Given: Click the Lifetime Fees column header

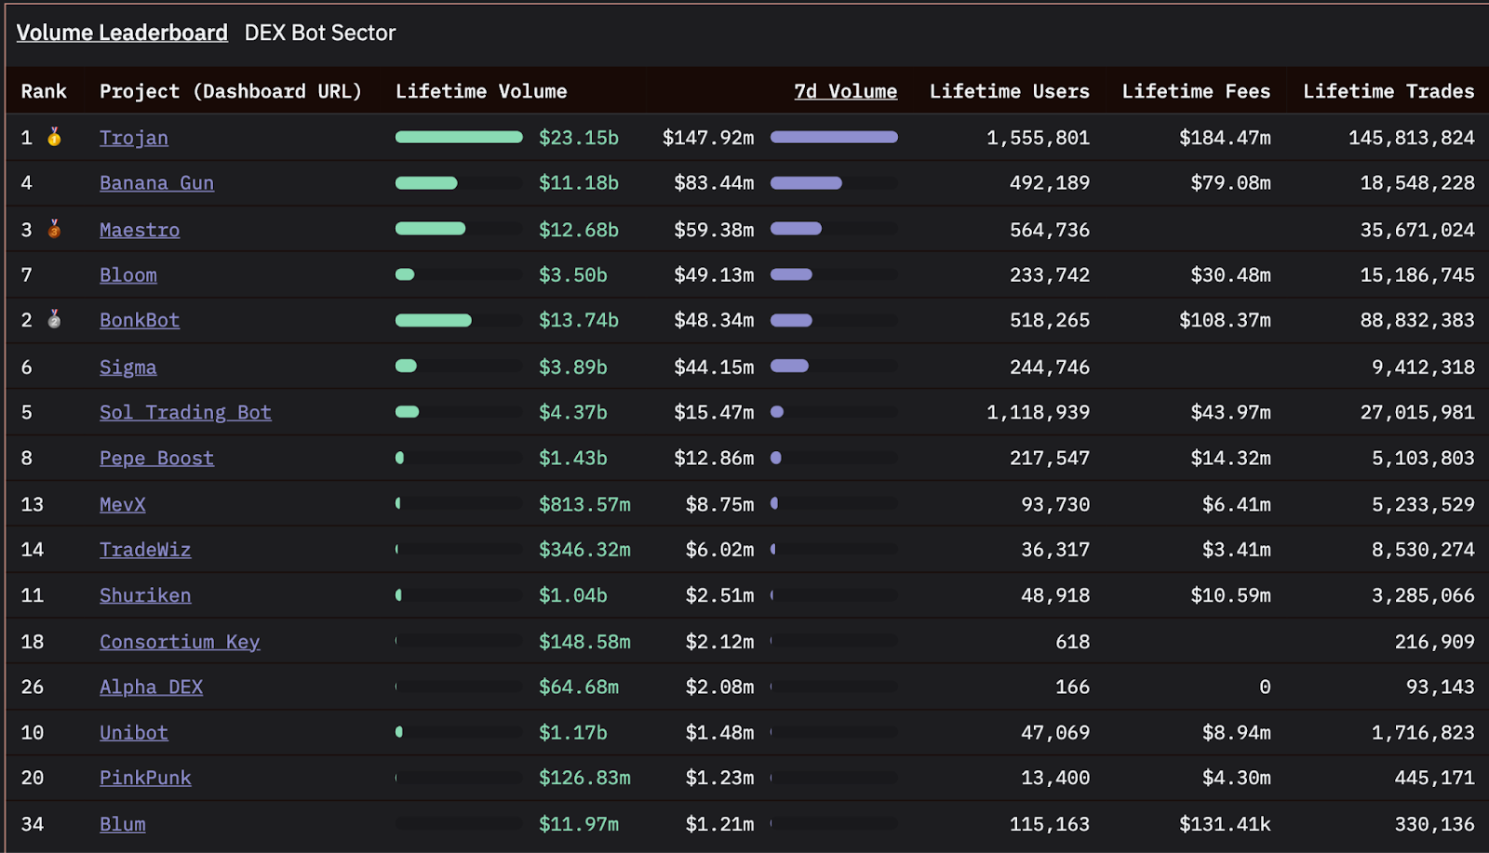Looking at the screenshot, I should point(1196,91).
